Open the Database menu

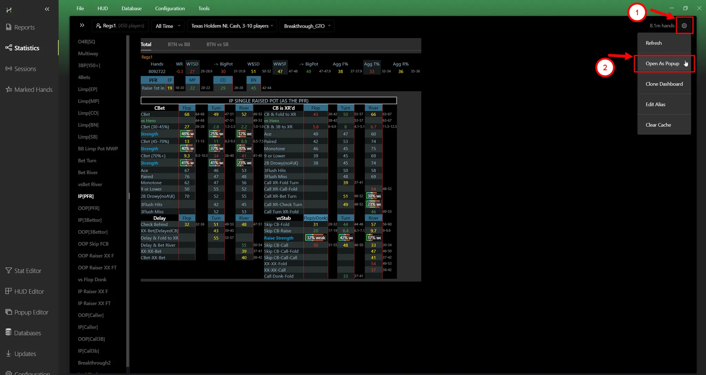(x=131, y=8)
